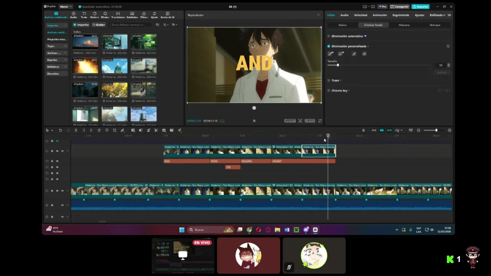Hide the overlay video track via eye icon

(57, 151)
